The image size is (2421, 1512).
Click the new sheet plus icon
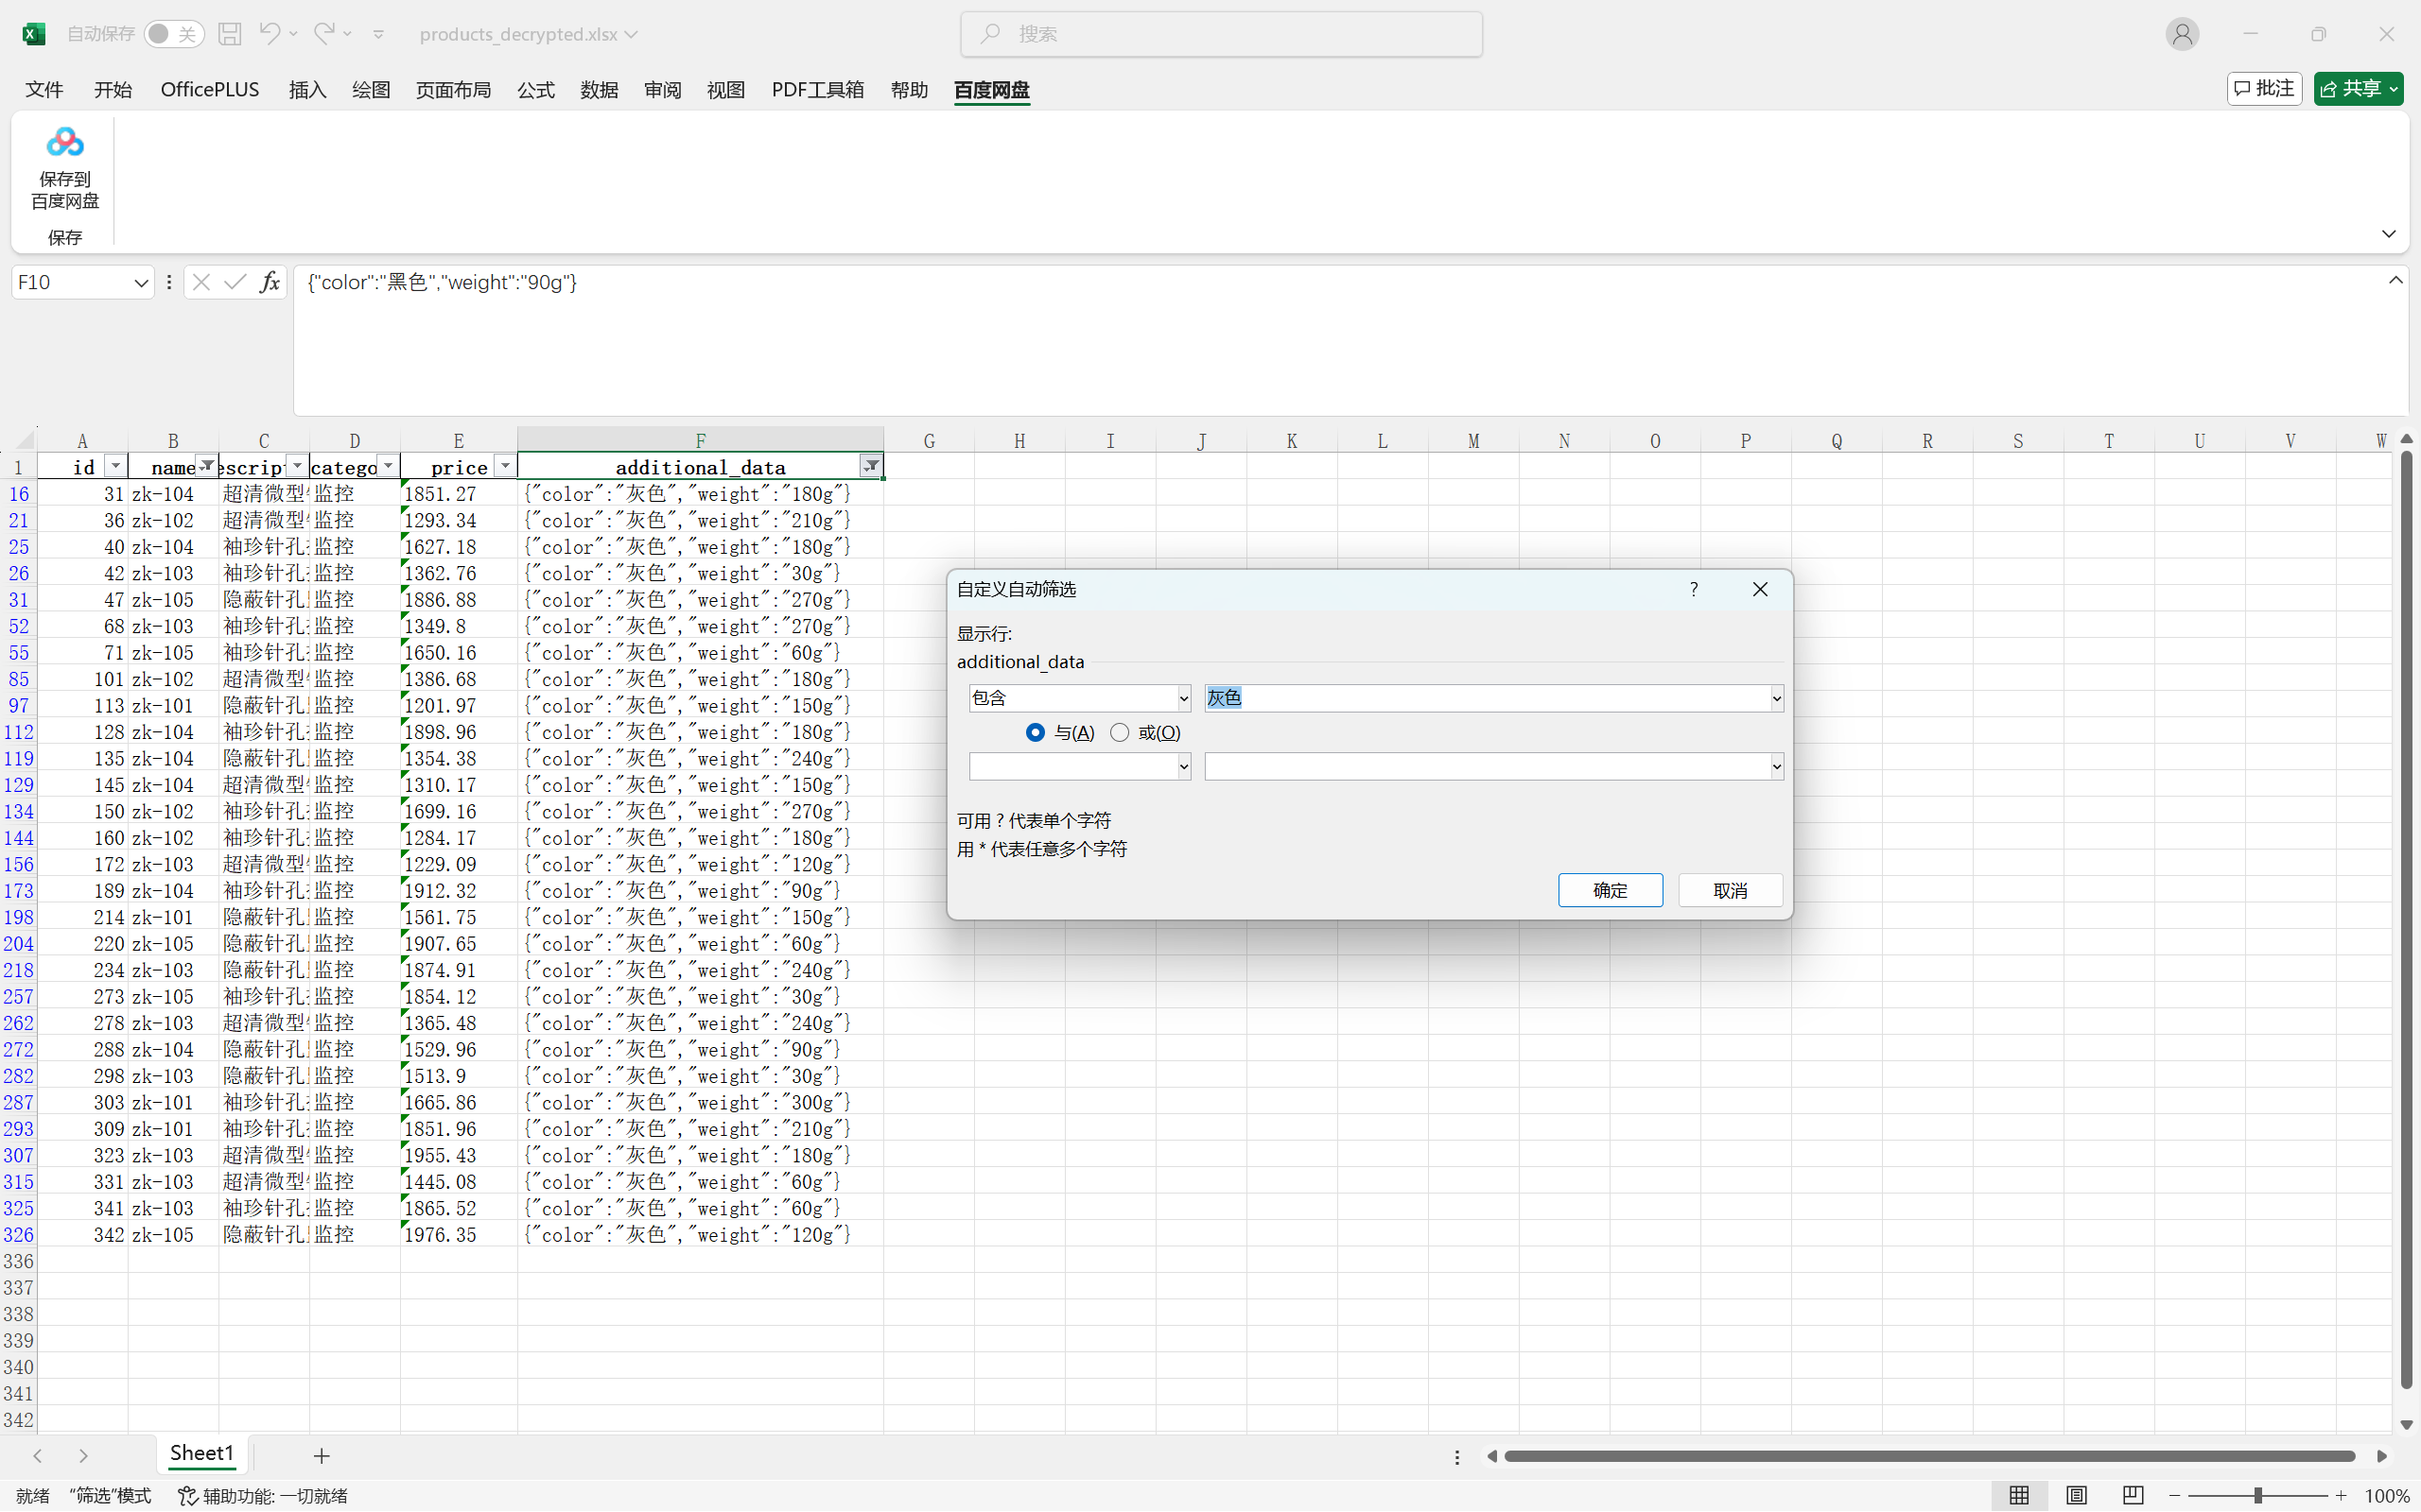[322, 1456]
